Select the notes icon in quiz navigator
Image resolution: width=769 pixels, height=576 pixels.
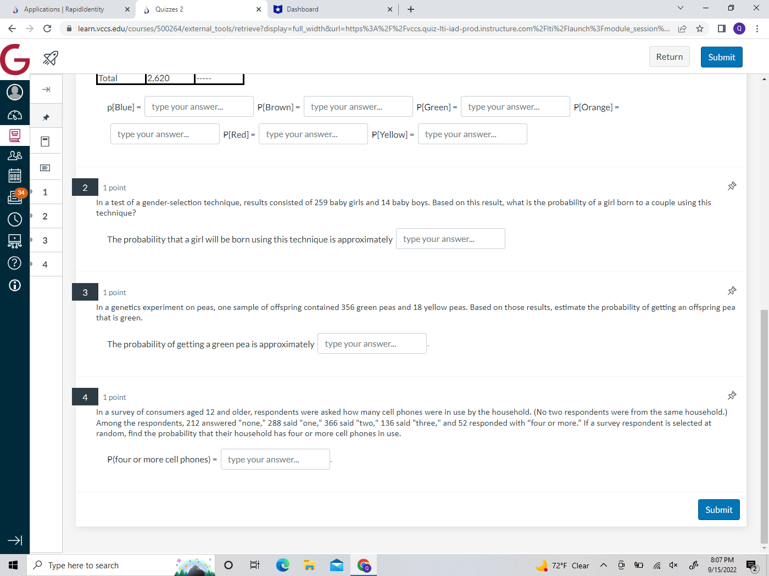coord(46,168)
